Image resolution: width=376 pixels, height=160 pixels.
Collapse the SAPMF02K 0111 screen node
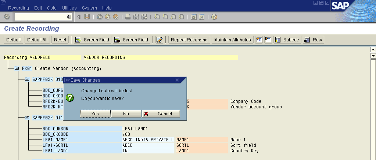pyautogui.click(x=27, y=118)
